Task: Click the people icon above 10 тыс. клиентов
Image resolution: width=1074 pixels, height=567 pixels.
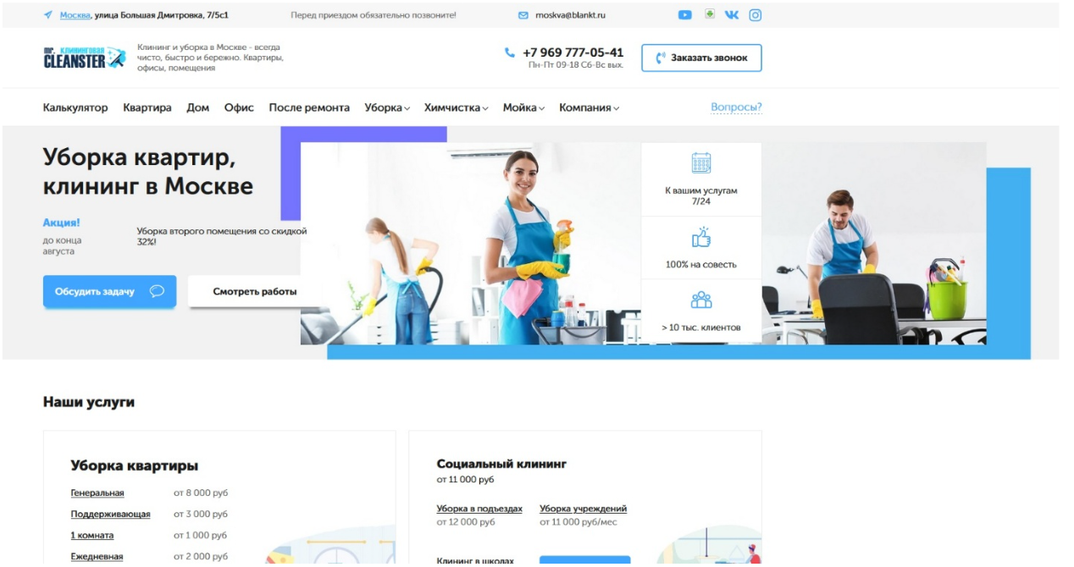Action: 701,300
